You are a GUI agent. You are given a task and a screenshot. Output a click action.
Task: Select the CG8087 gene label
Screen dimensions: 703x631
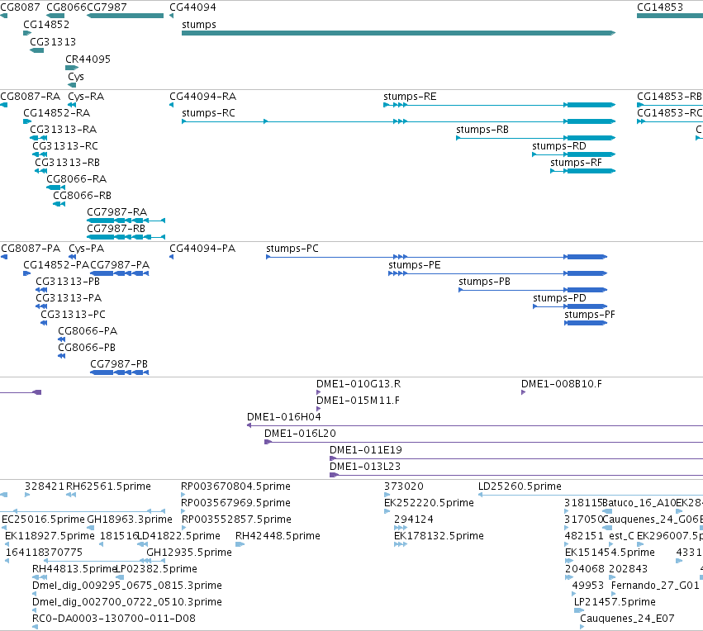tap(20, 7)
